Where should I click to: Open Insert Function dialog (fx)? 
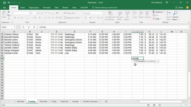[x=34, y=27]
